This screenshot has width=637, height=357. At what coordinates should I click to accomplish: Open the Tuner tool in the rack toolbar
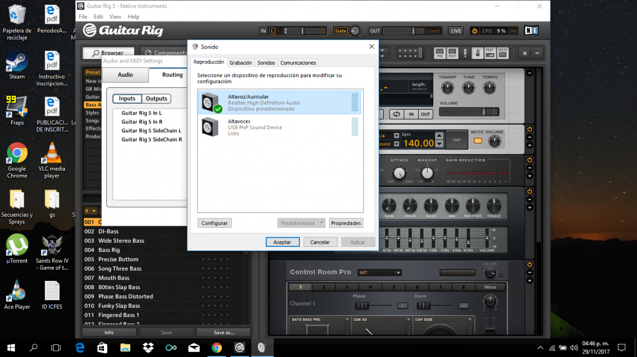pos(464,53)
